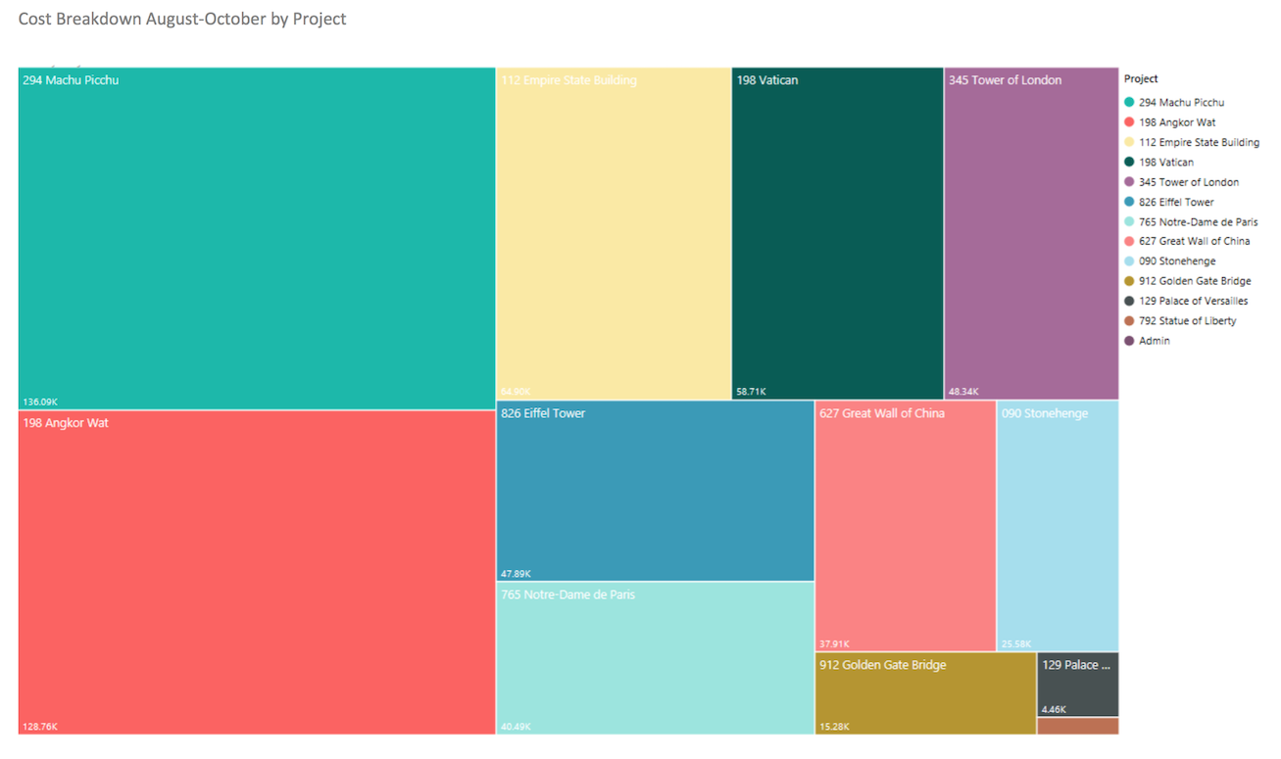Click the 25.58K value label
1281x759 pixels.
click(x=1017, y=644)
